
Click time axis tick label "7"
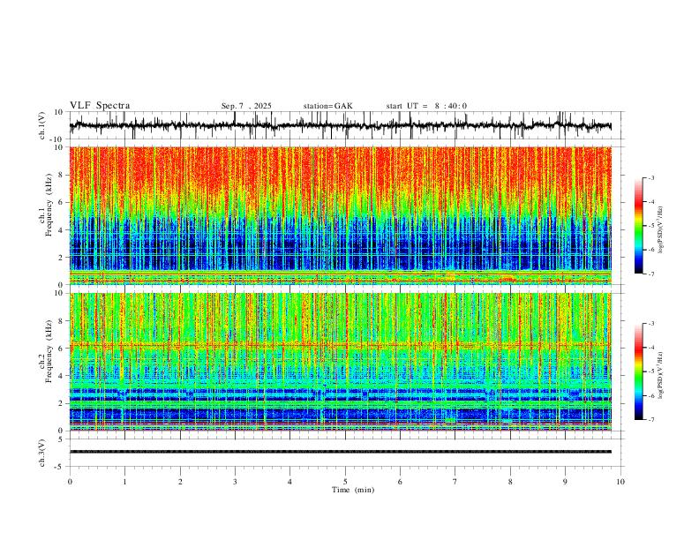(x=455, y=482)
